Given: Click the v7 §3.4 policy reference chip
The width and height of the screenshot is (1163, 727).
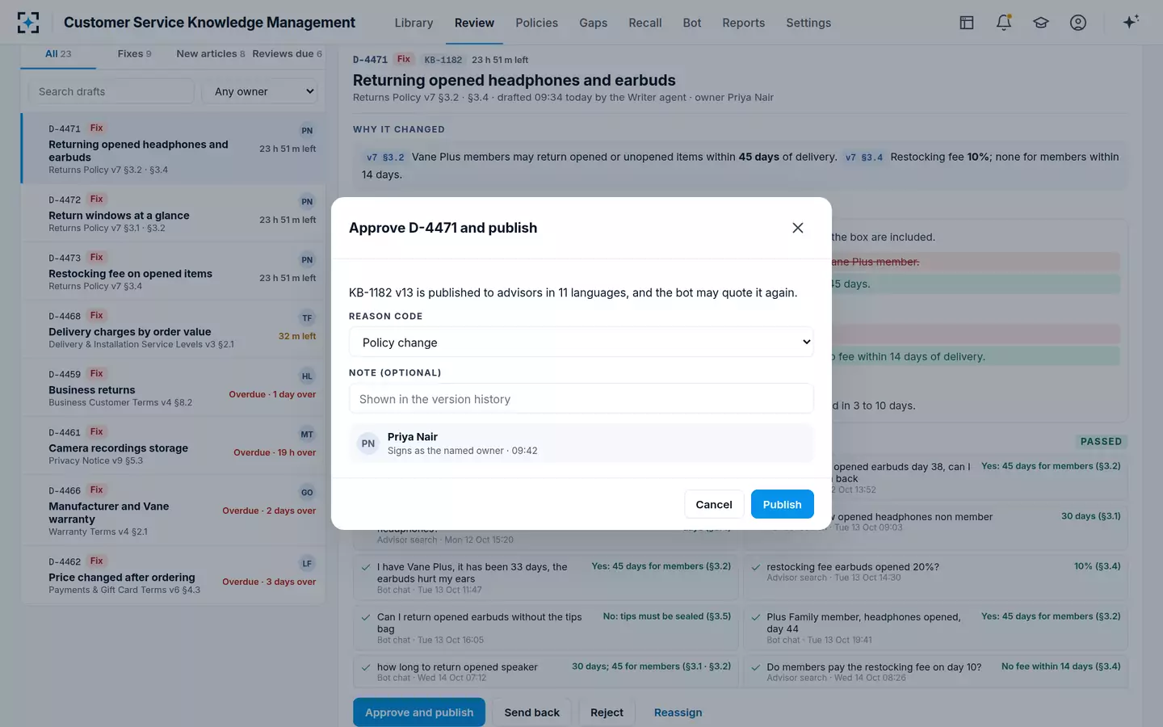Looking at the screenshot, I should point(864,158).
